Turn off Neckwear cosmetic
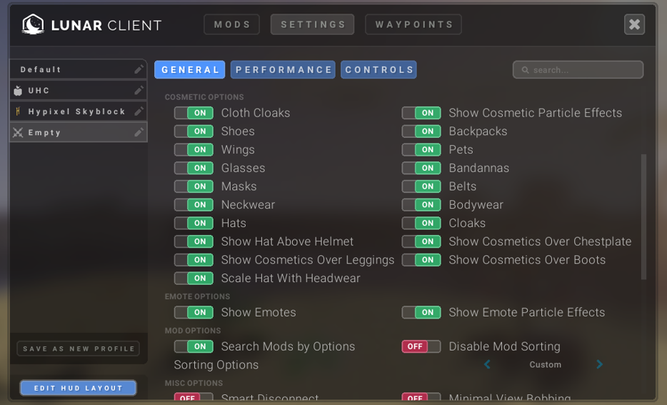The height and width of the screenshot is (405, 667). pos(194,204)
